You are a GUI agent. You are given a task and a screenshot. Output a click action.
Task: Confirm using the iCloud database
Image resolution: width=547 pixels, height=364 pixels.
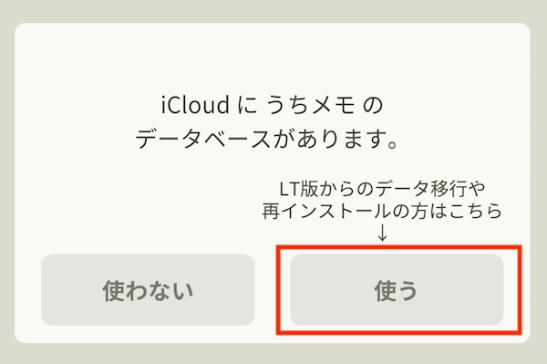tap(397, 290)
